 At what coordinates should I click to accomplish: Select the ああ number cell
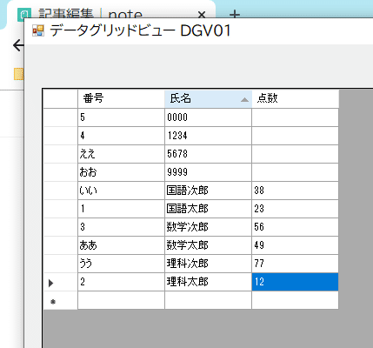(x=121, y=245)
